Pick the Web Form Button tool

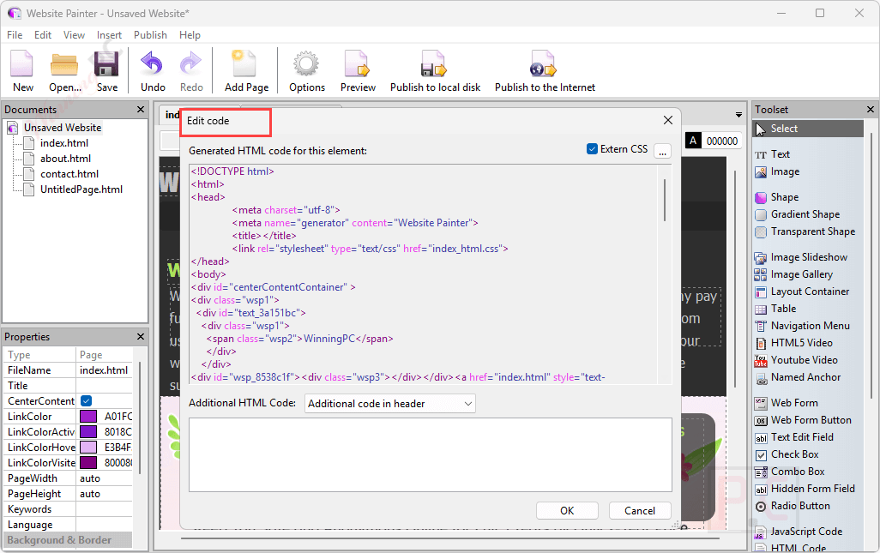pyautogui.click(x=803, y=420)
